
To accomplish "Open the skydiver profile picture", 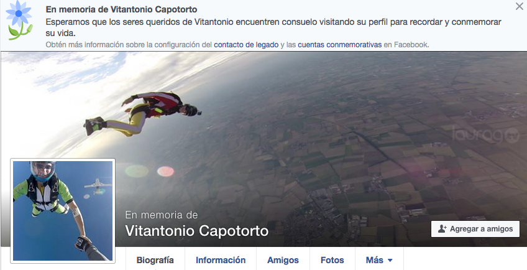I will pos(63,211).
